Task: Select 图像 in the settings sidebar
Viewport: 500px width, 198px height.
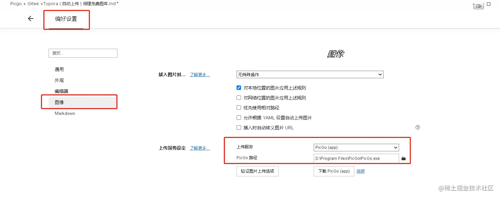Action: click(83, 102)
